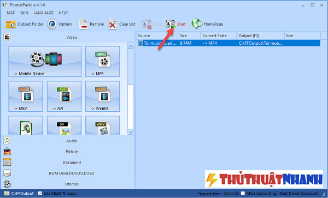Expand the Document category panel
This screenshot has width=328, height=198.
pyautogui.click(x=72, y=163)
